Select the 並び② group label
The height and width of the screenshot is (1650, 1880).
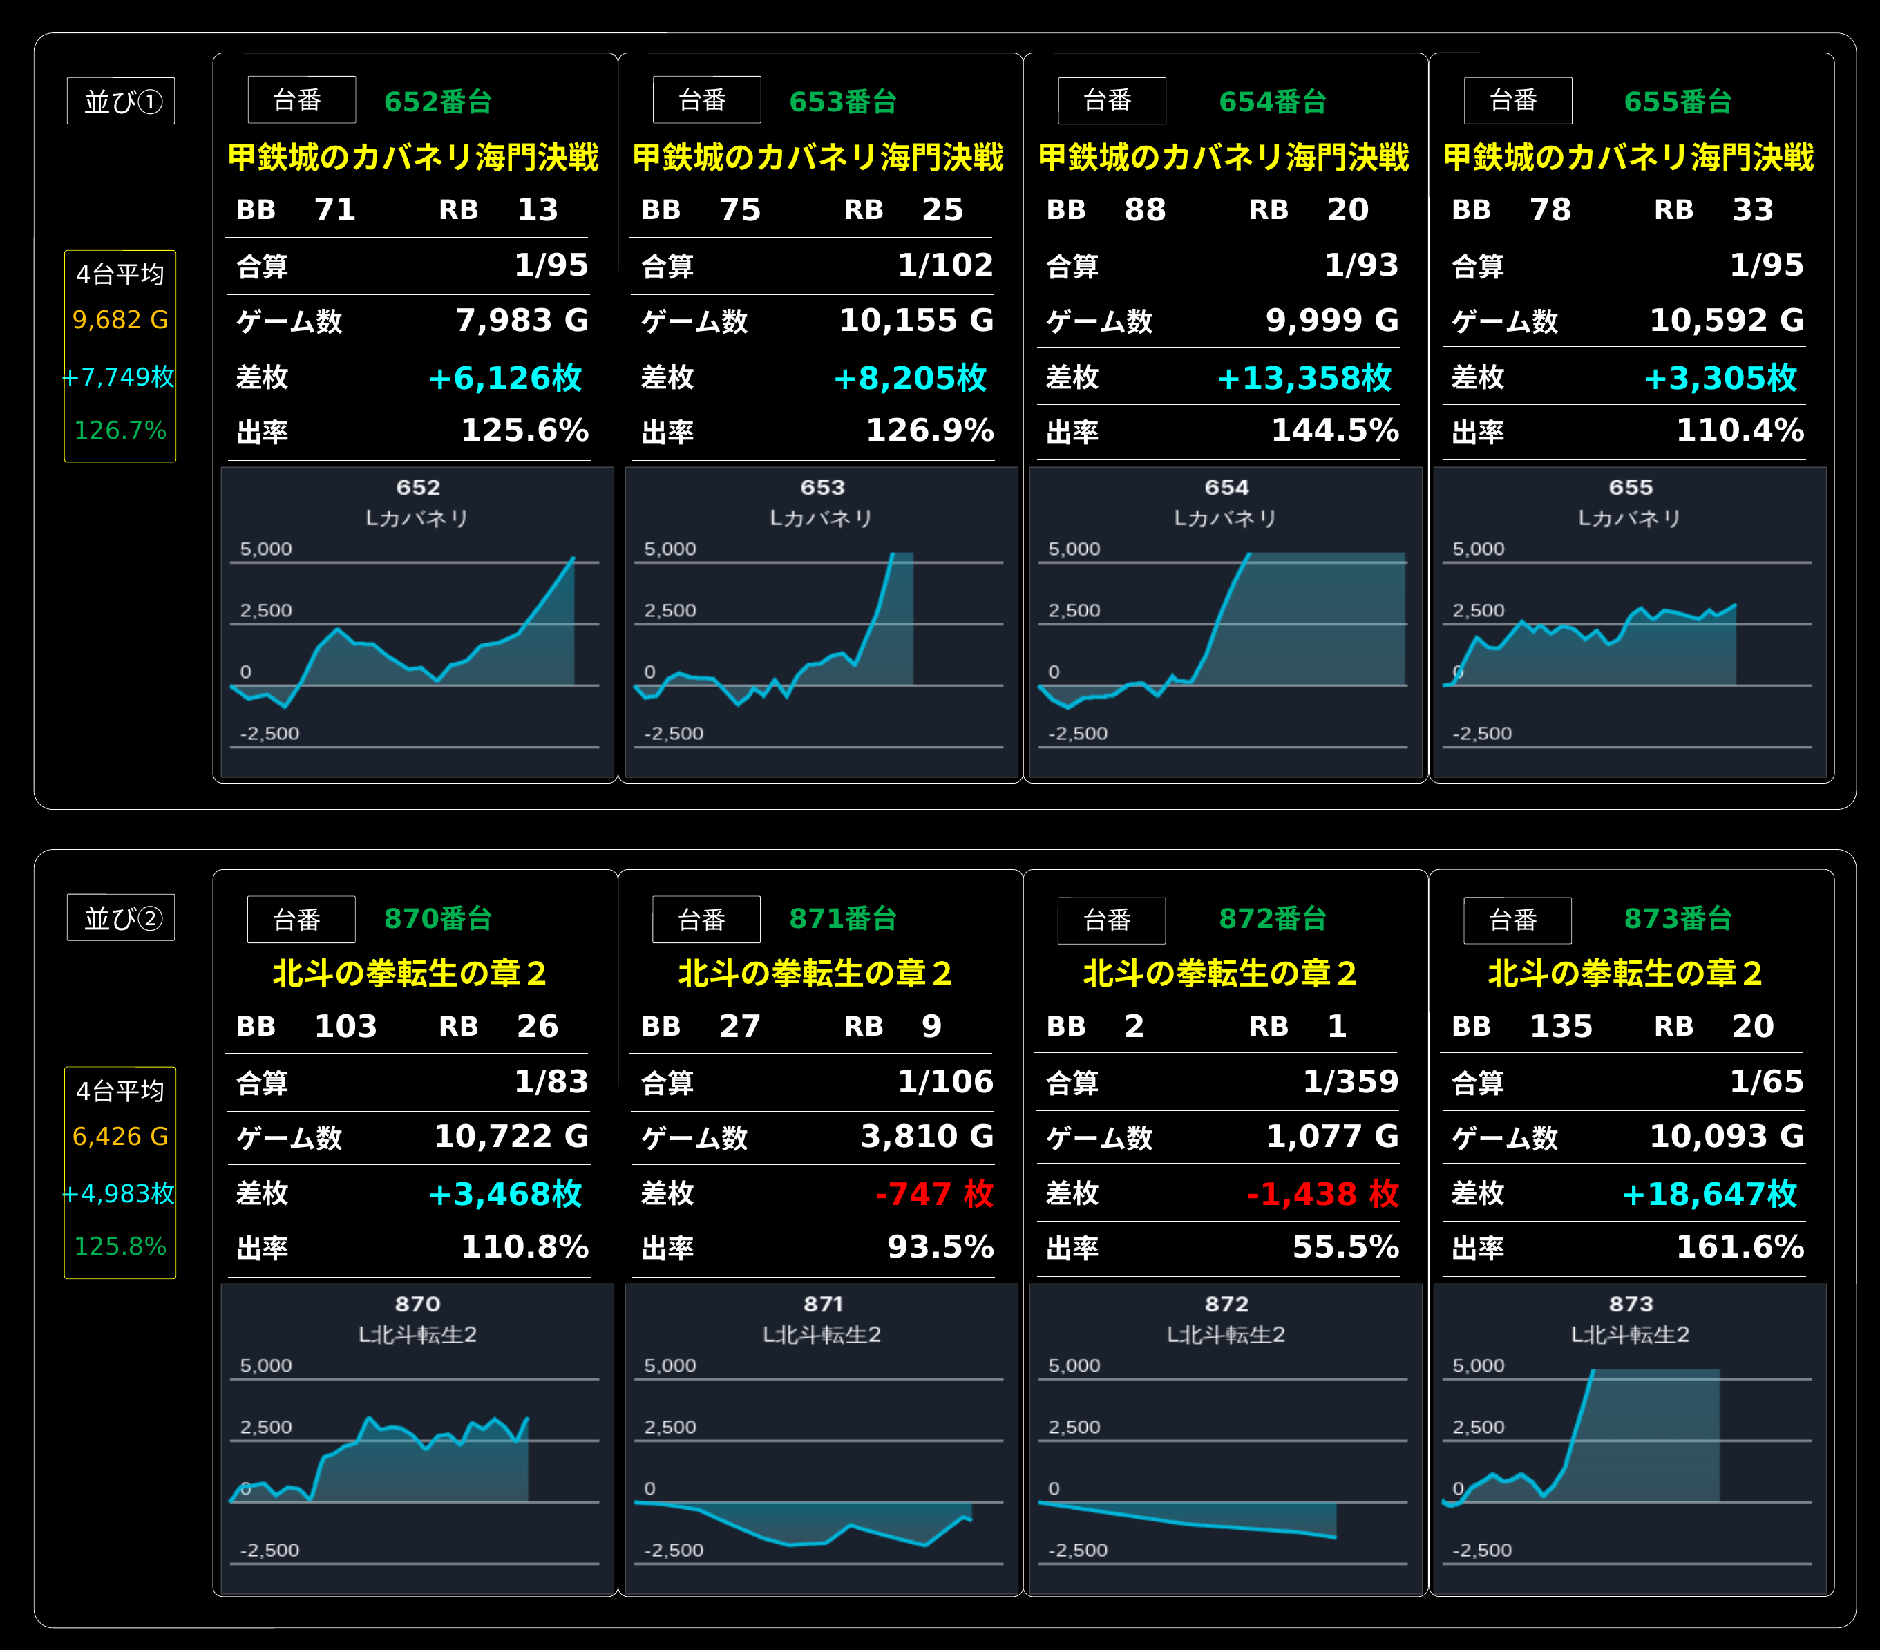coord(122,918)
